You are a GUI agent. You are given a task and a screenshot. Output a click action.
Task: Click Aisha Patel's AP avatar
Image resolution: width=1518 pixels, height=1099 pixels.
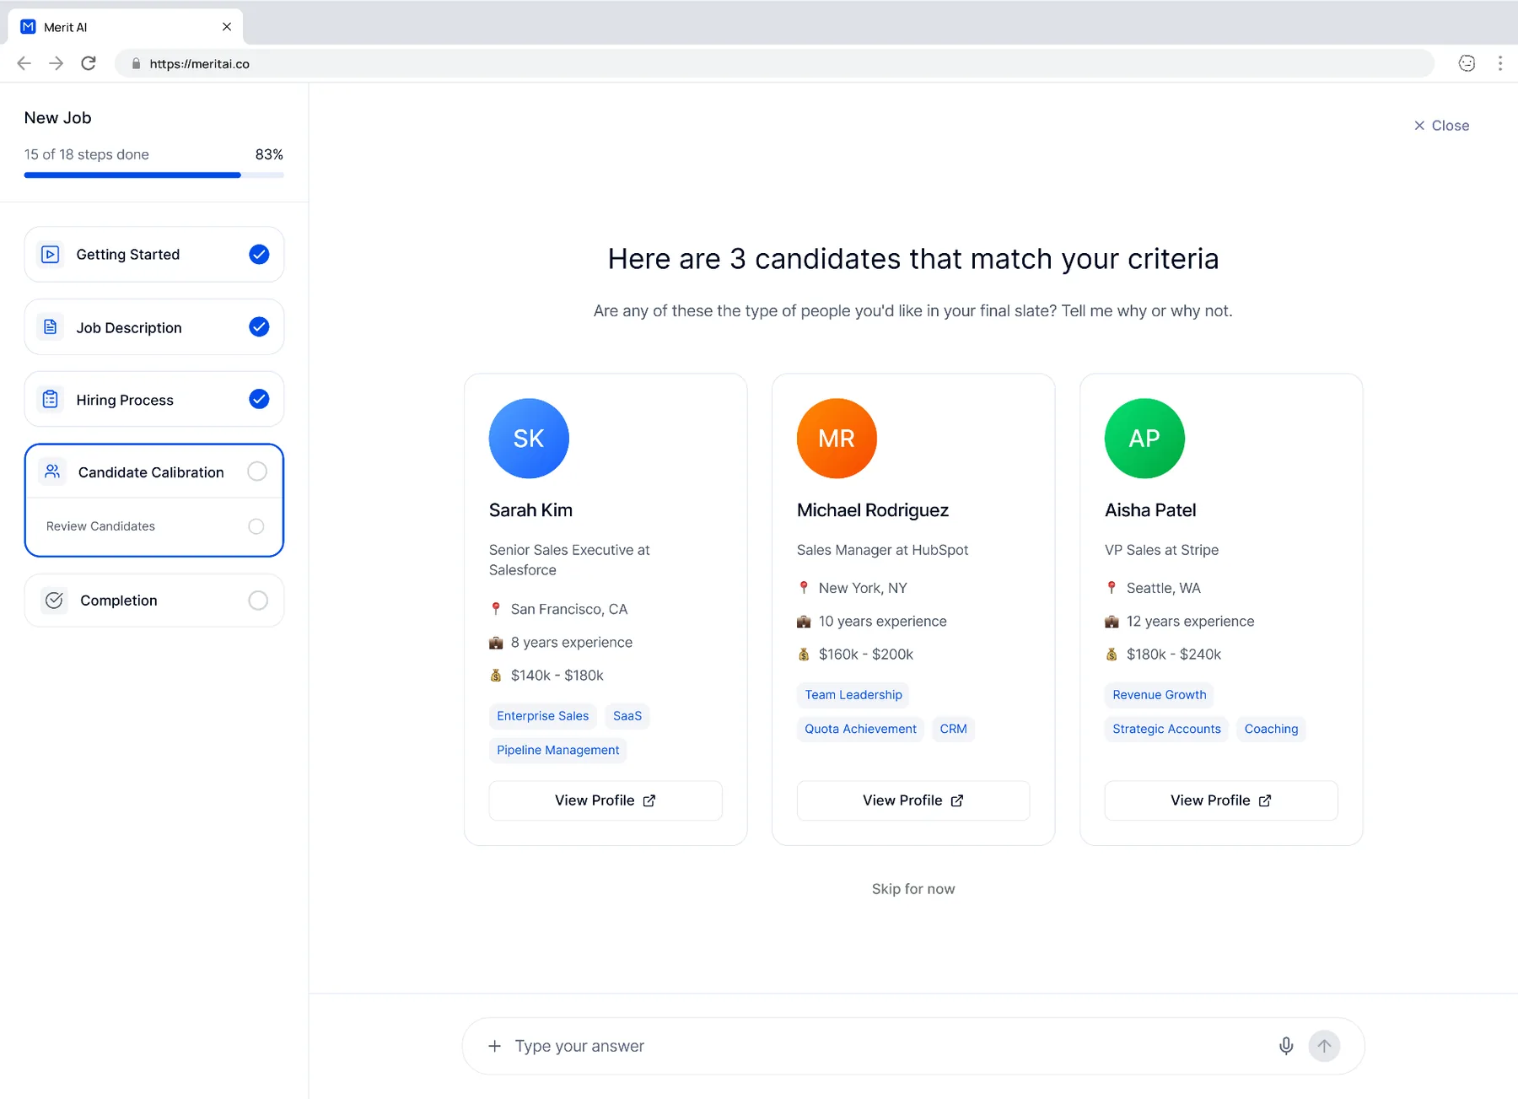click(1144, 439)
